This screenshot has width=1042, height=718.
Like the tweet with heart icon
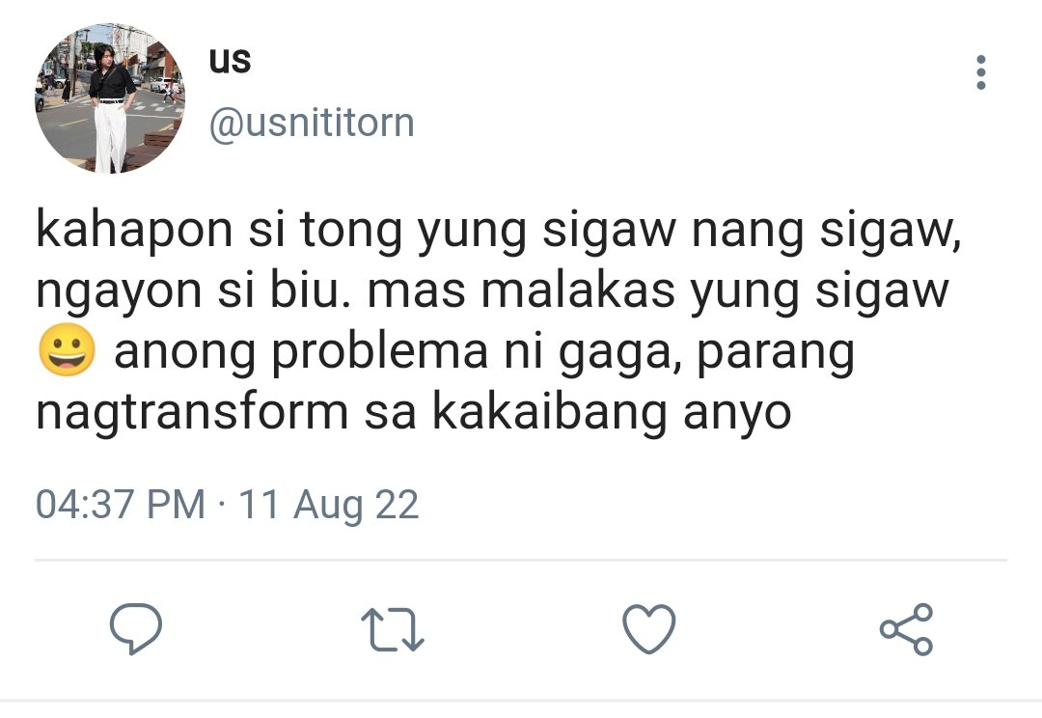[649, 629]
